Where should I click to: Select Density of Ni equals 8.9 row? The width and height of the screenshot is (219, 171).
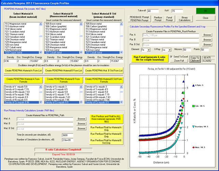tap(22, 100)
